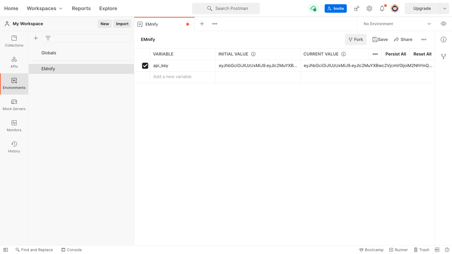Click the Persist All button
The height and width of the screenshot is (254, 452).
point(395,54)
